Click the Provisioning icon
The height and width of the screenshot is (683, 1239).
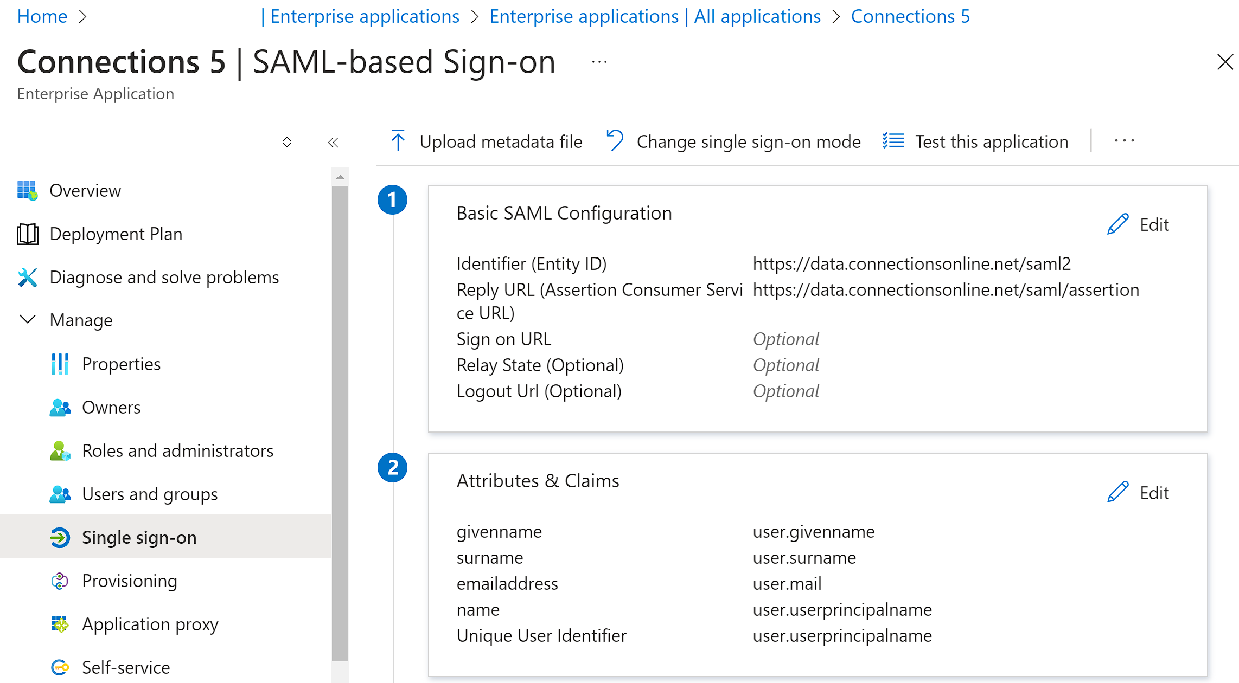[60, 581]
